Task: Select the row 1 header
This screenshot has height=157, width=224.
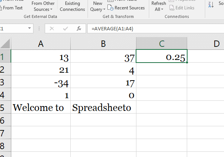Action: click(5, 56)
